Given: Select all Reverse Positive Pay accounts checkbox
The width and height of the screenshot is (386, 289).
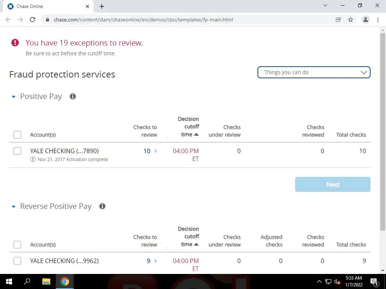Looking at the screenshot, I should 17,245.
